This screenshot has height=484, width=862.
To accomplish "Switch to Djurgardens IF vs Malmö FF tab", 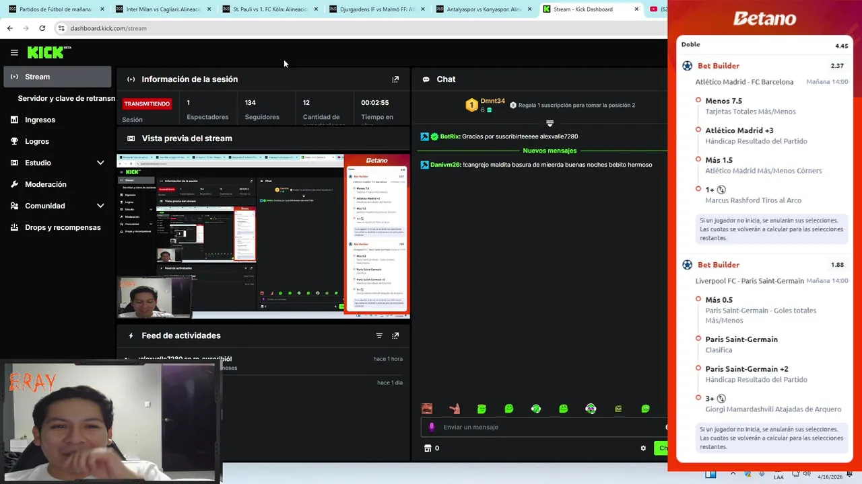I will coord(376,9).
